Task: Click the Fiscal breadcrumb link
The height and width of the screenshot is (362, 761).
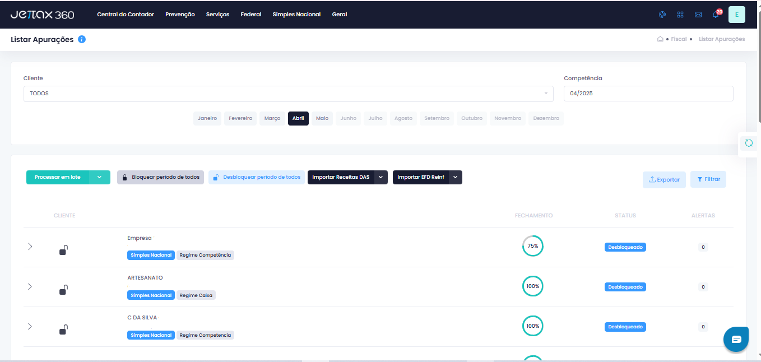Action: click(x=679, y=39)
